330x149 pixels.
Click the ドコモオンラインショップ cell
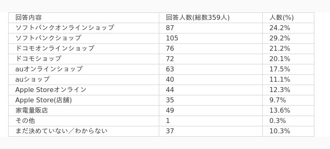tap(84, 49)
